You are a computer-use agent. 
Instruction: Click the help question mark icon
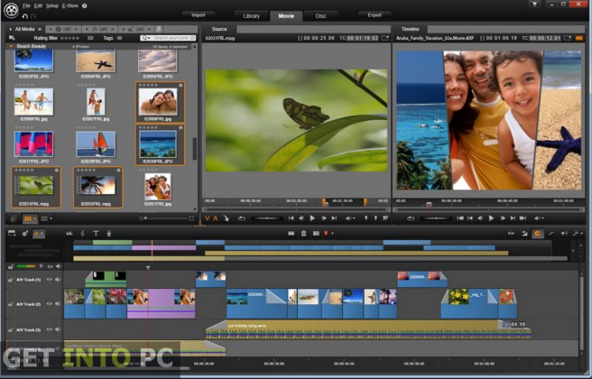pyautogui.click(x=85, y=5)
